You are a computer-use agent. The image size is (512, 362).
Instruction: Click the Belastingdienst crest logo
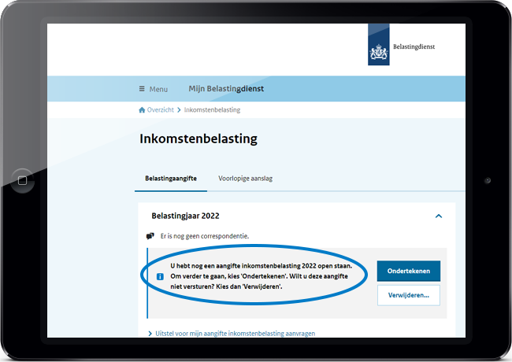(x=378, y=46)
